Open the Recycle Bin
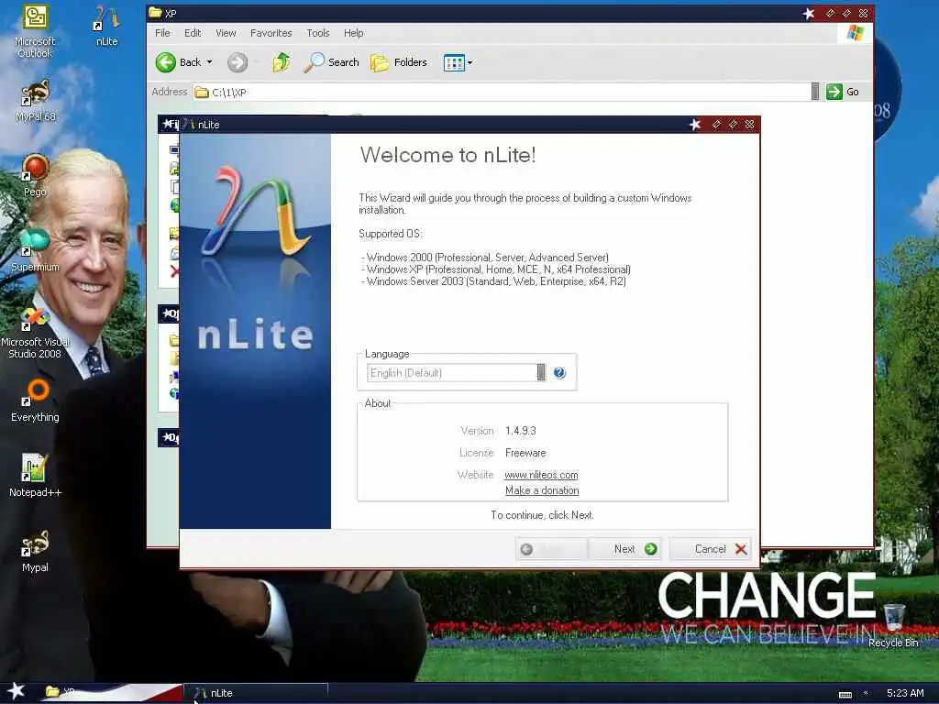The height and width of the screenshot is (704, 939). [893, 625]
